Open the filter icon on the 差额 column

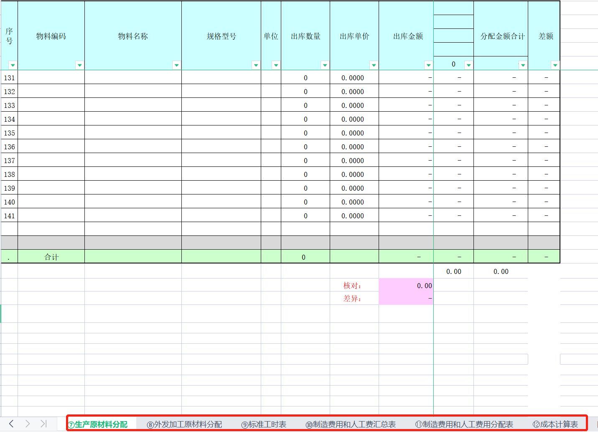555,65
